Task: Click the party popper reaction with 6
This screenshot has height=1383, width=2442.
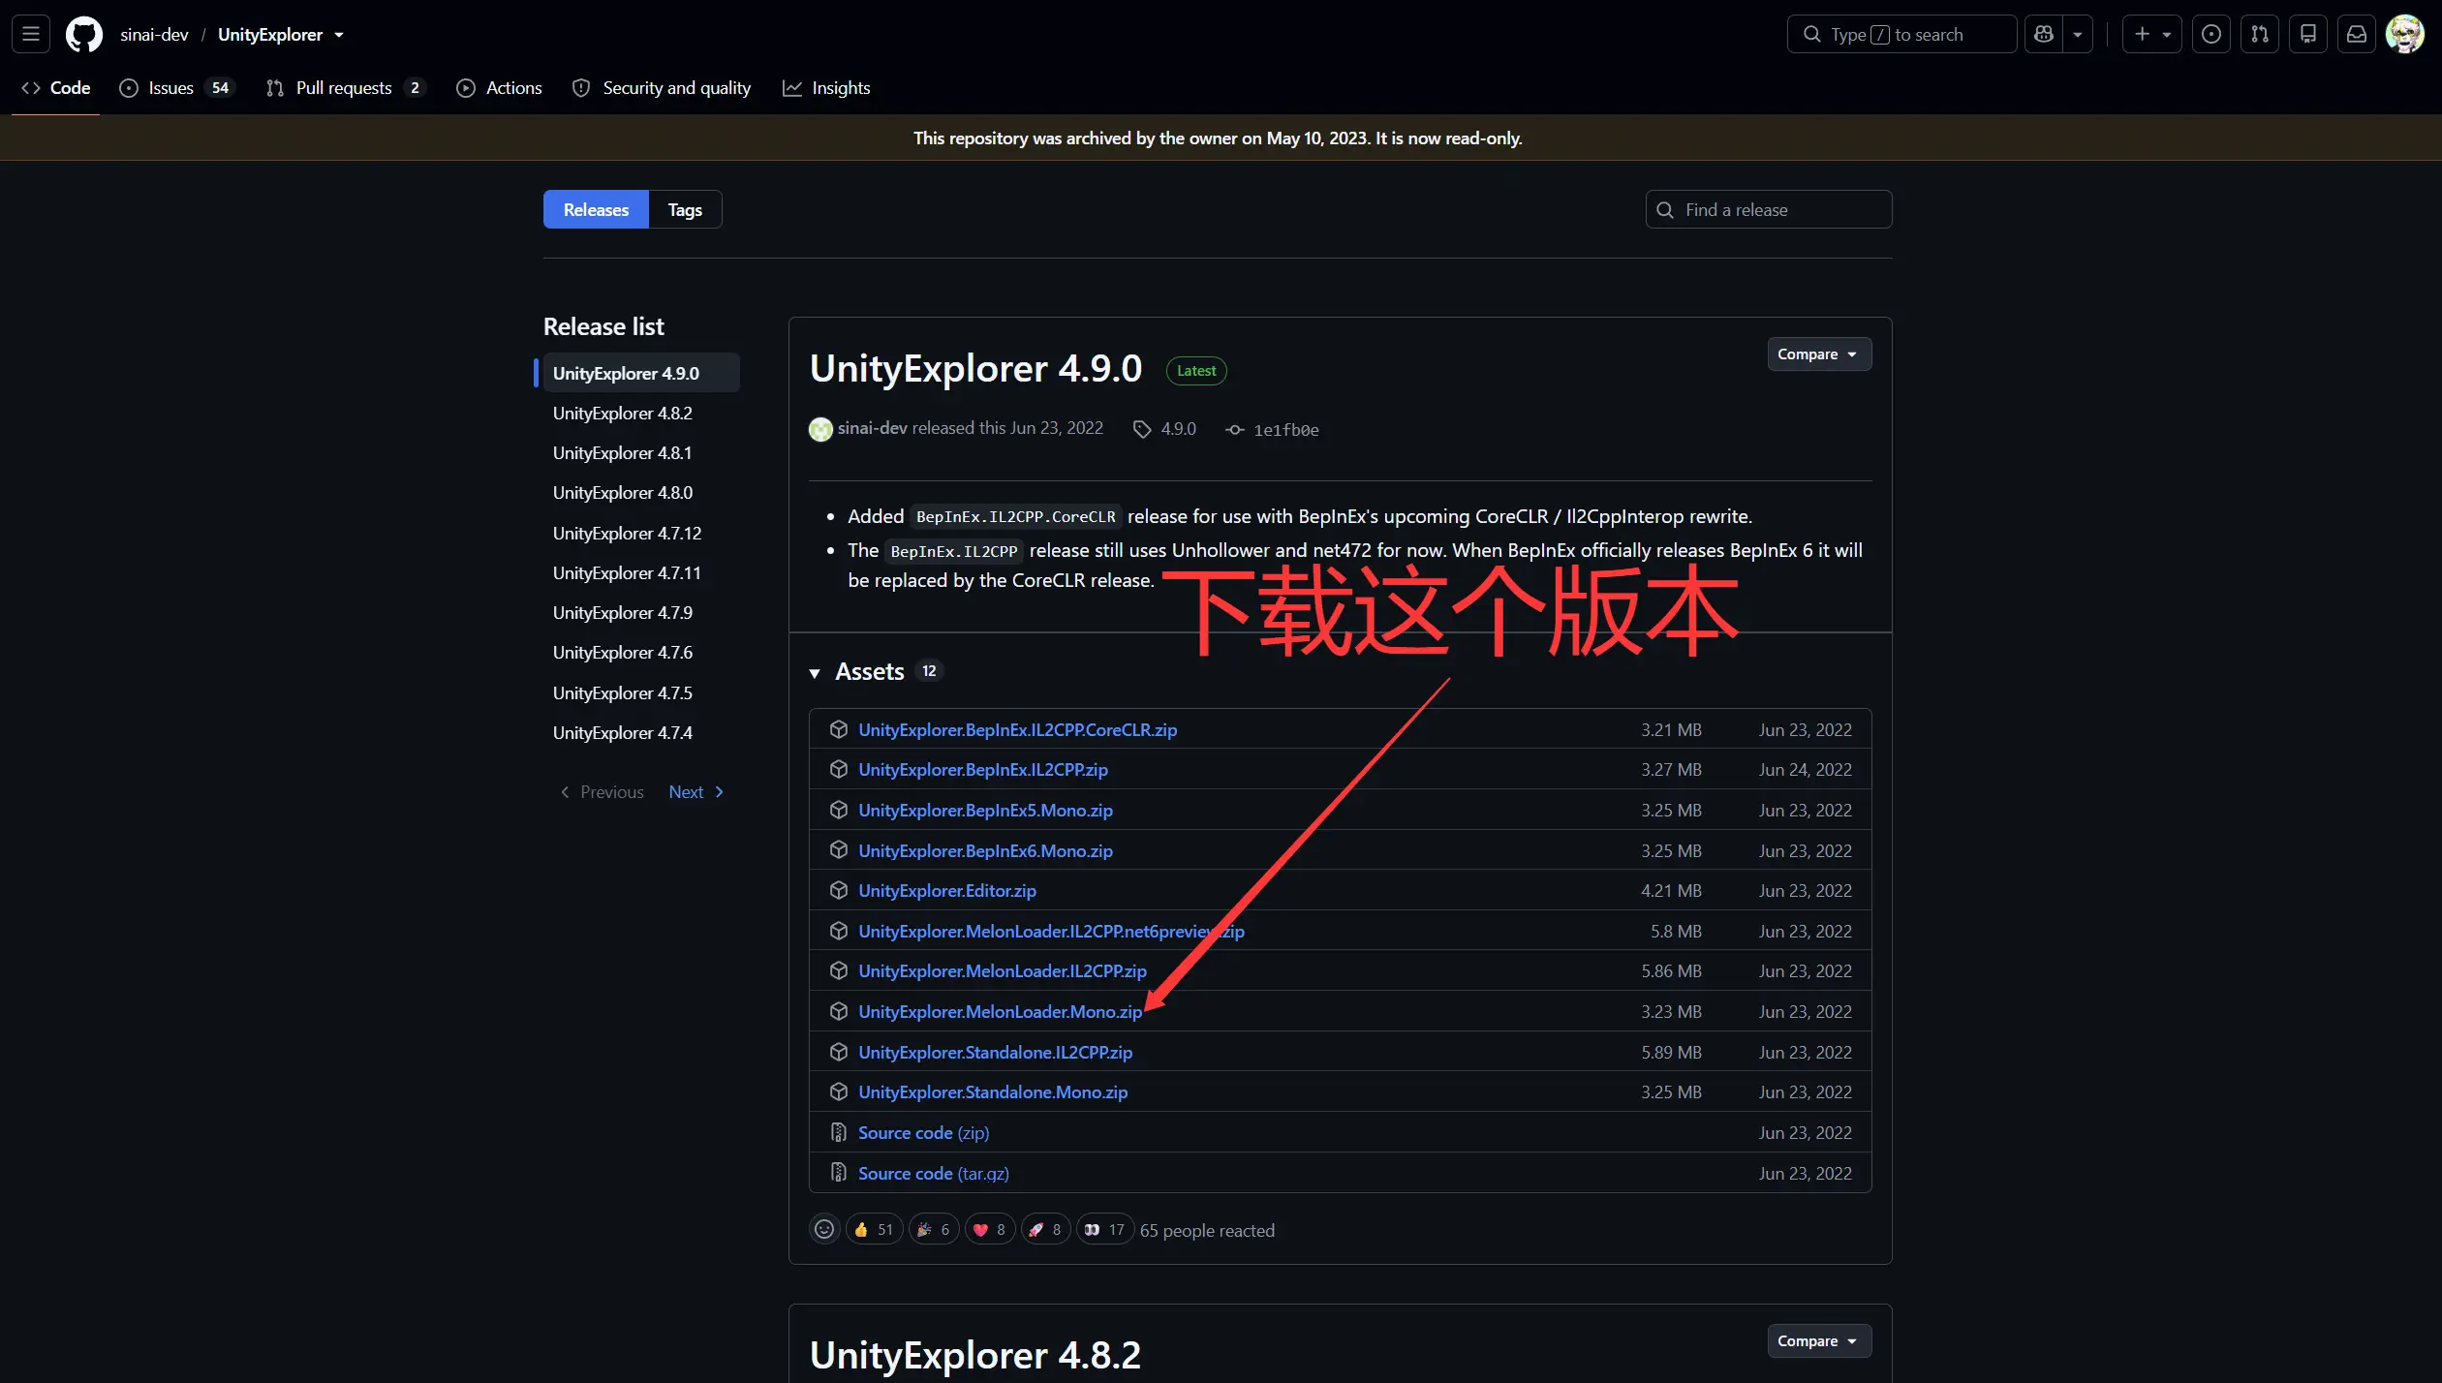Action: coord(934,1230)
